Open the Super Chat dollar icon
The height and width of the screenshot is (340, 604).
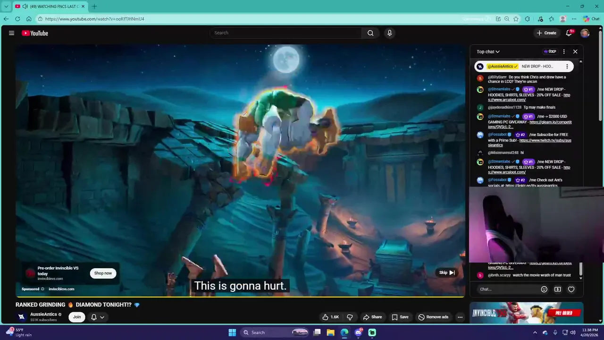[558, 289]
